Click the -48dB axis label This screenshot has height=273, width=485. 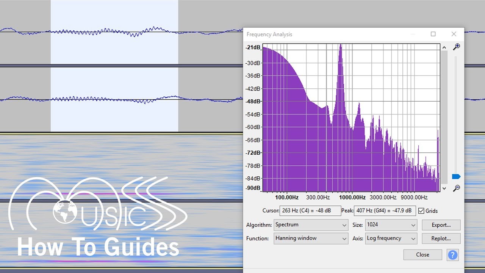tap(253, 102)
